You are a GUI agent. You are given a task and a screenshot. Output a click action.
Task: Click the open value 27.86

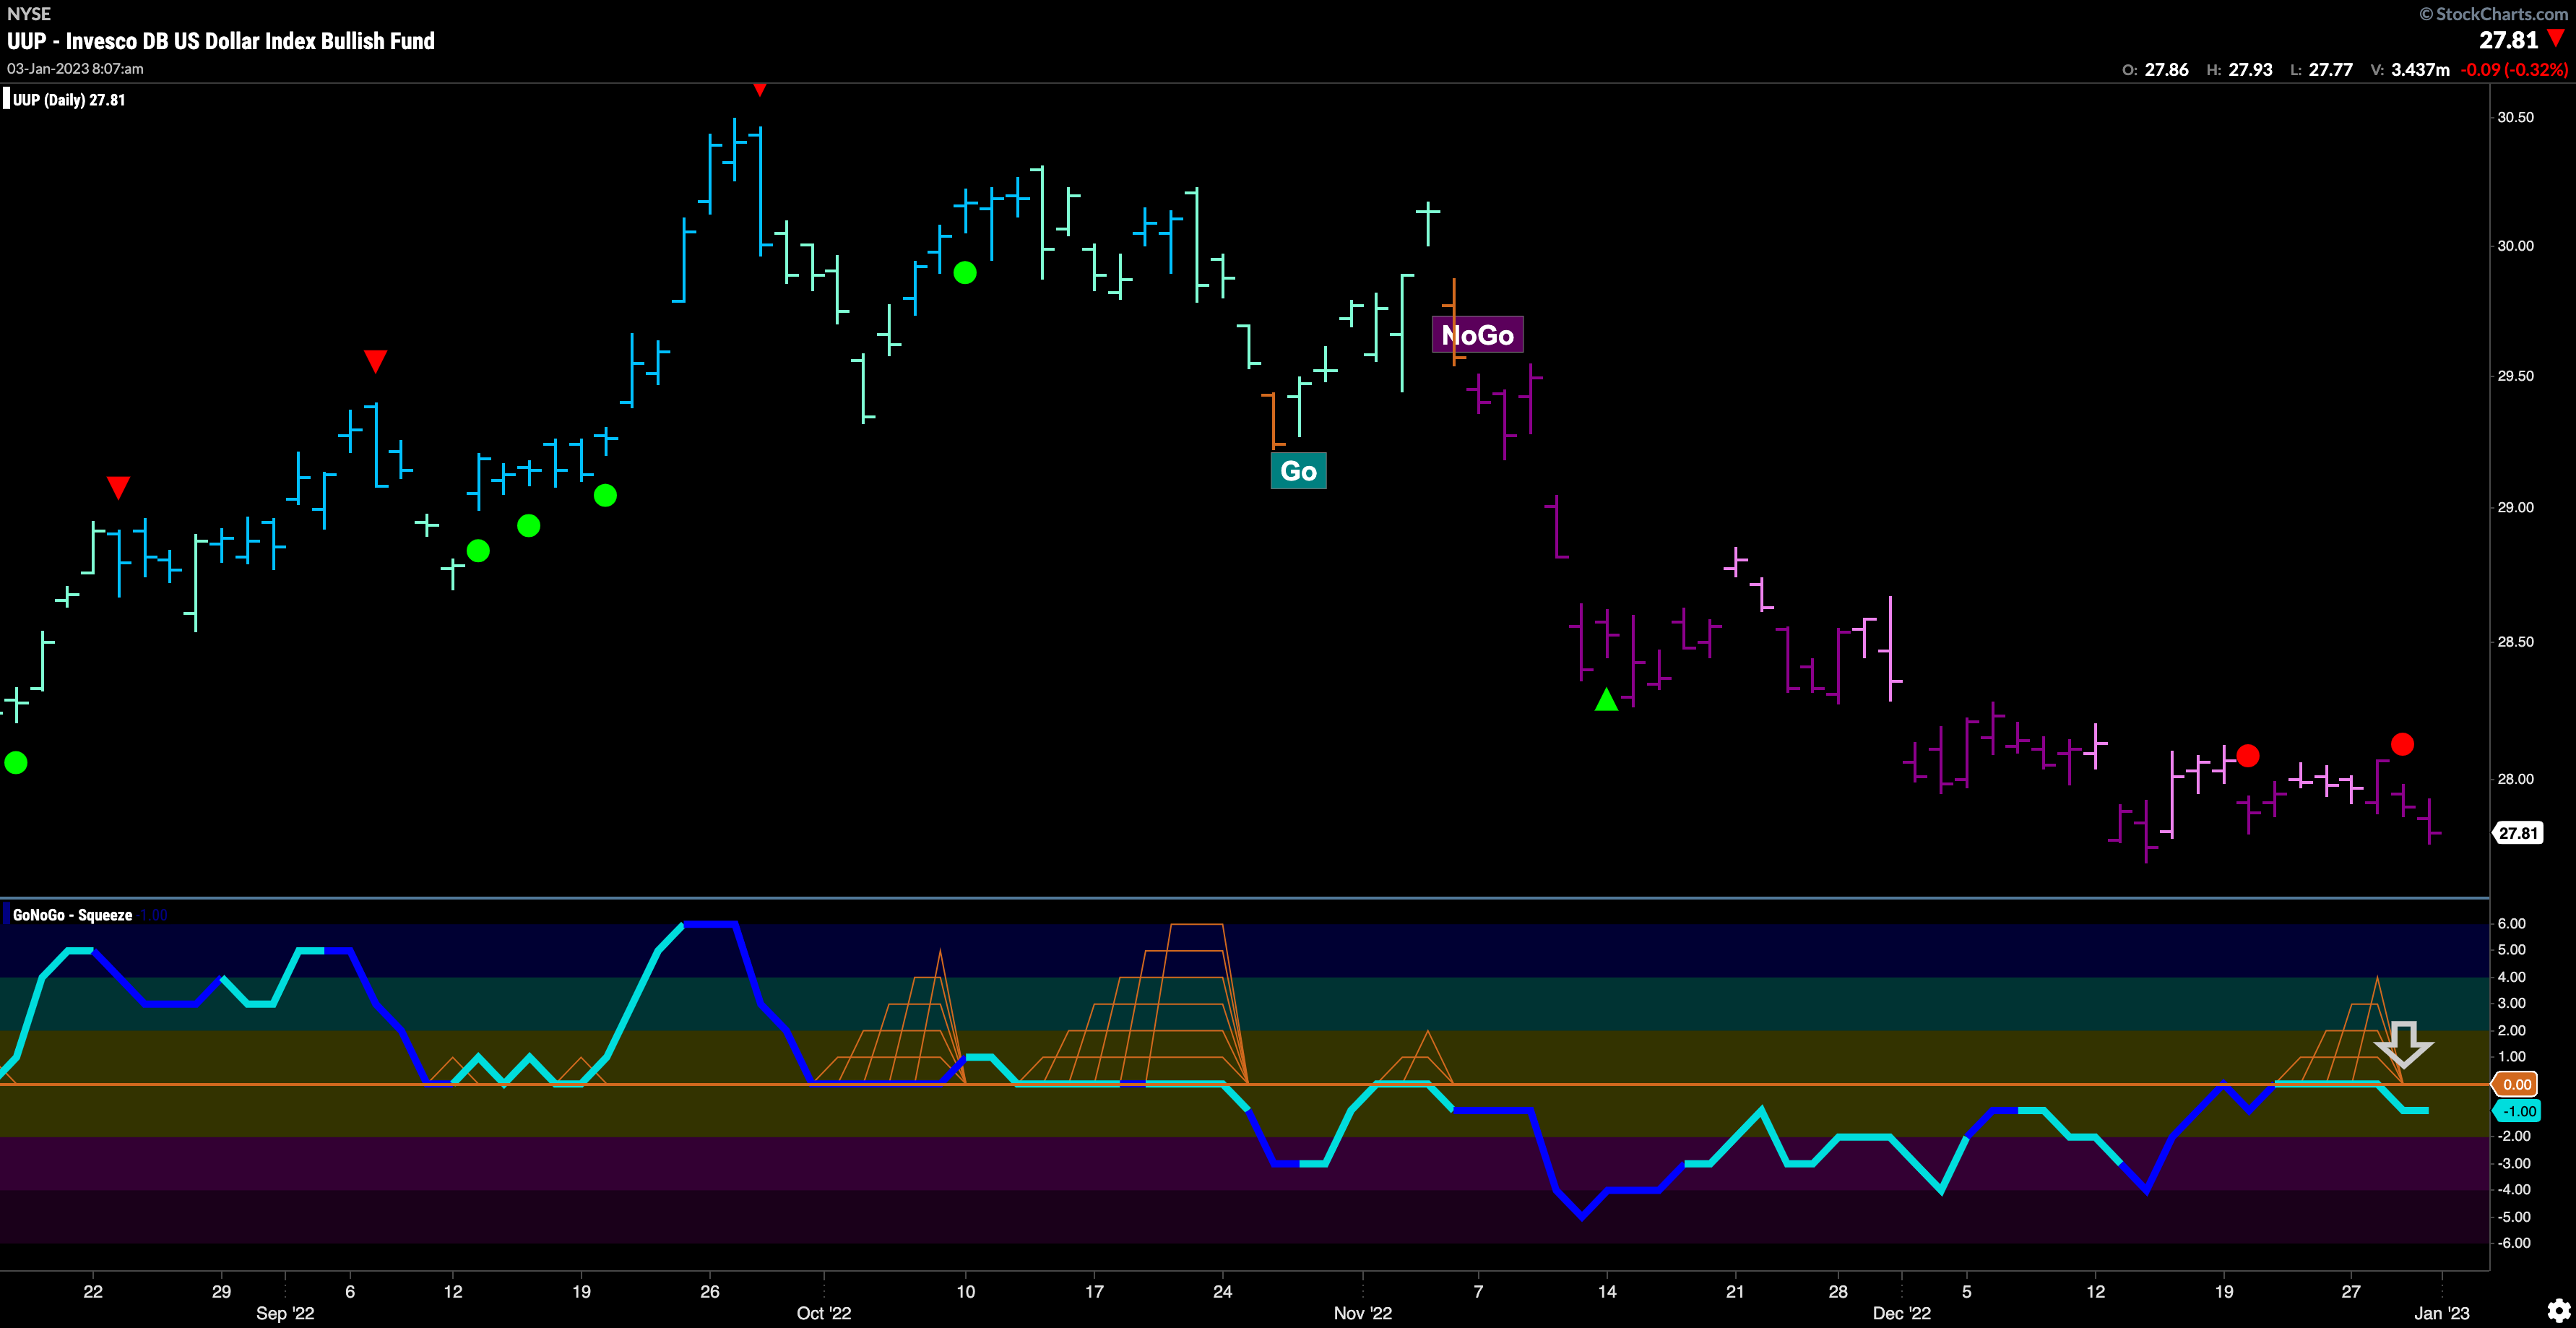tap(2166, 70)
